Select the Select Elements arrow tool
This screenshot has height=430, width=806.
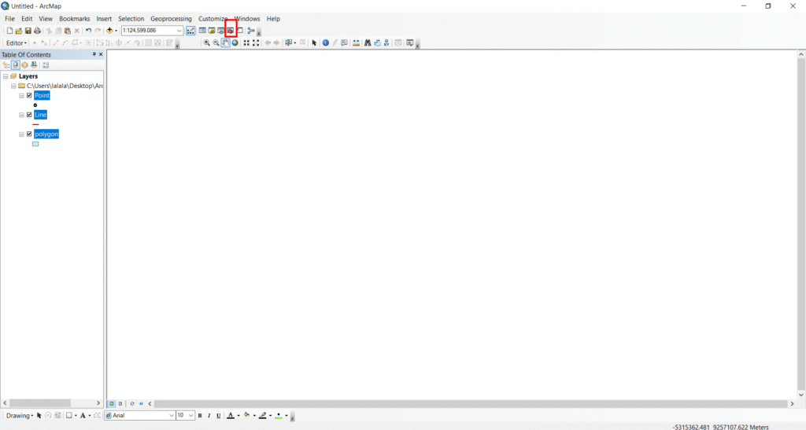pos(314,43)
